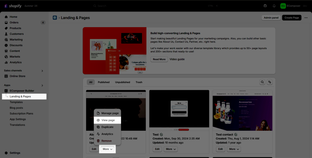This screenshot has width=312, height=158.
Task: Select Manage page from menu
Action: pos(108,113)
